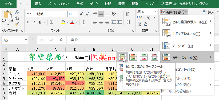Image resolution: width=219 pixels, height=100 pixels.
Task: Click the Paste (貼り付け) clipboard icon
Action: click(8, 14)
